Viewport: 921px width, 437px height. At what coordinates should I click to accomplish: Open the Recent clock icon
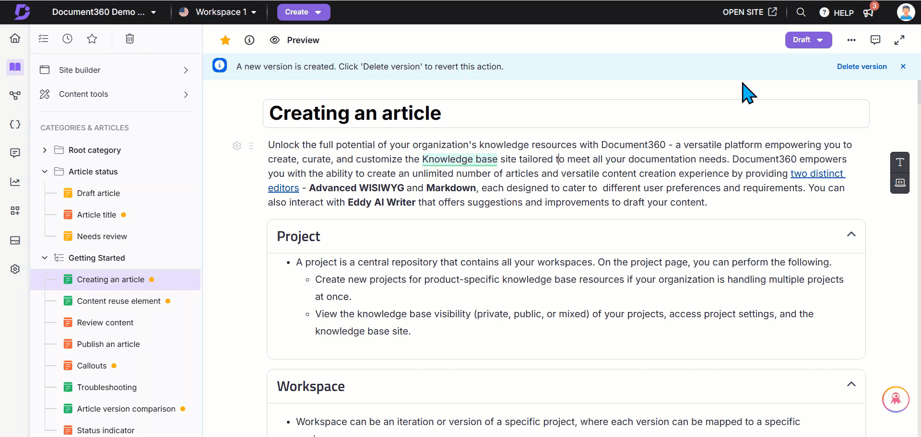[x=68, y=39]
